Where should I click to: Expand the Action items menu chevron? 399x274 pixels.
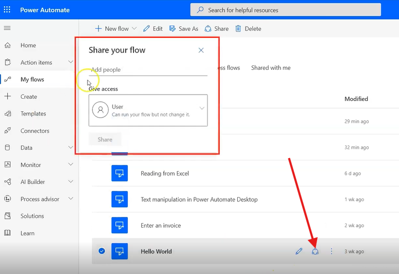[71, 62]
